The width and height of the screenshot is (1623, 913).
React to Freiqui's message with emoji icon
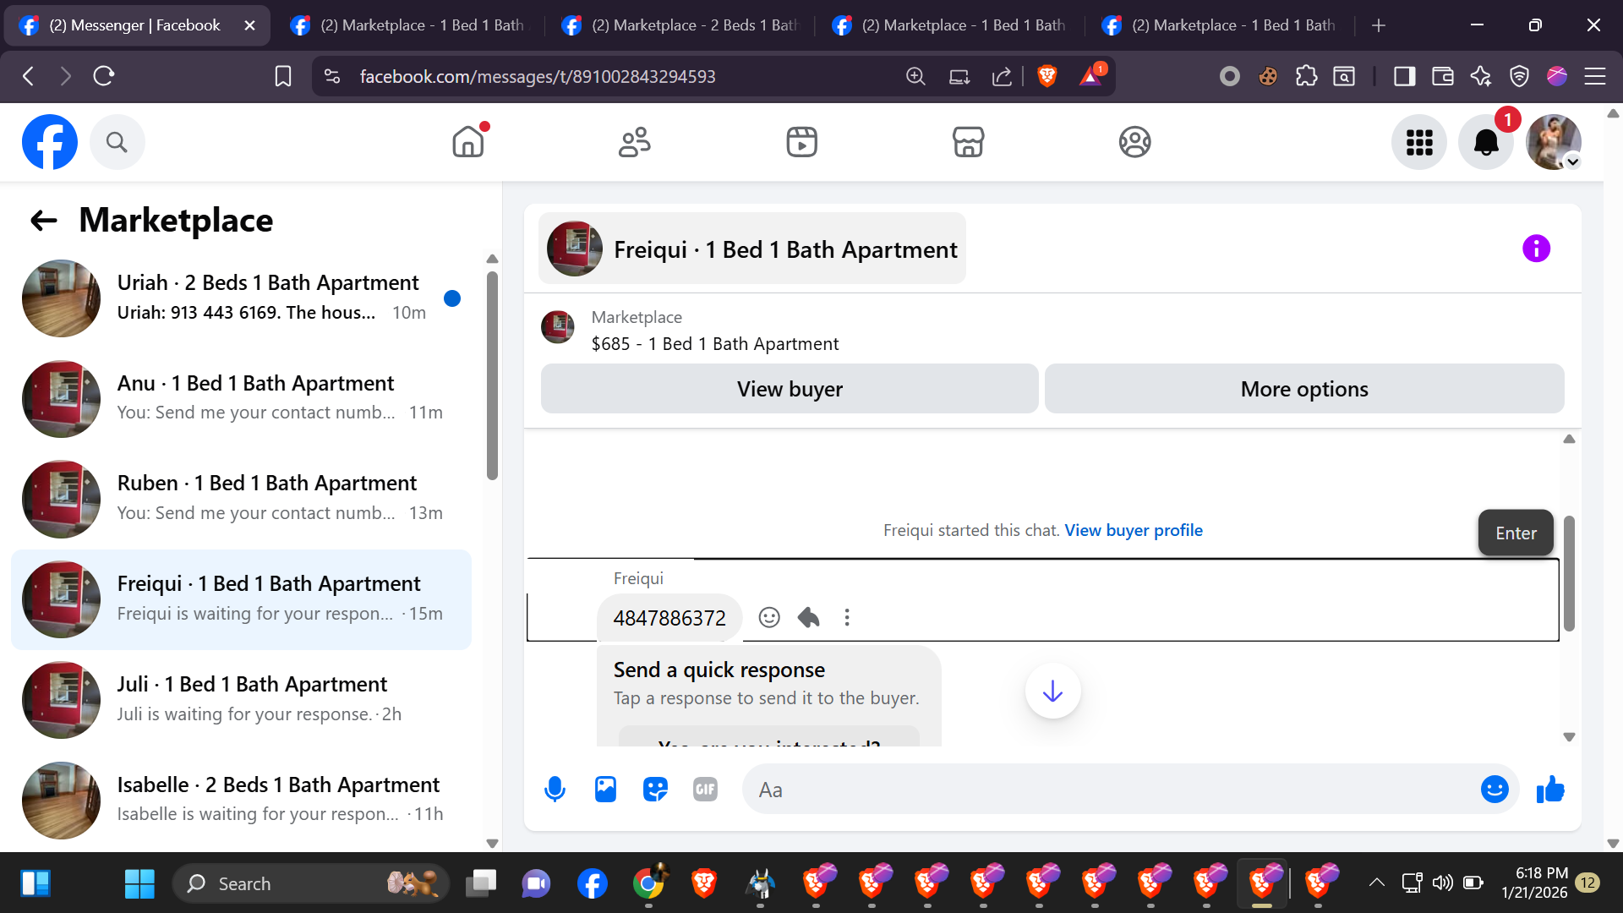click(x=769, y=618)
